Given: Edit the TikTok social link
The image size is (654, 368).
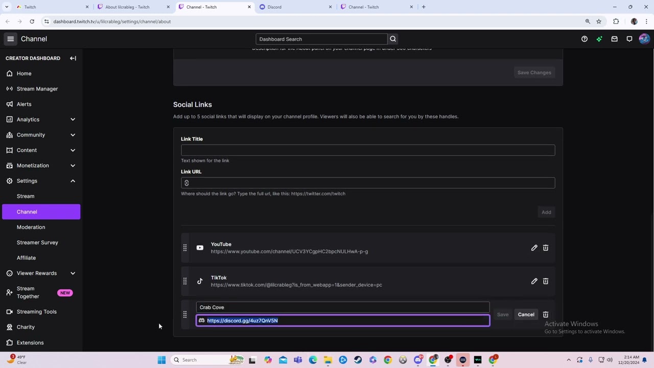Looking at the screenshot, I should coord(534,281).
